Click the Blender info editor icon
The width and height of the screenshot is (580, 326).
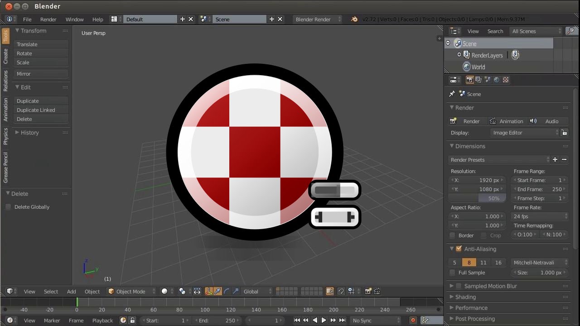tap(11, 19)
